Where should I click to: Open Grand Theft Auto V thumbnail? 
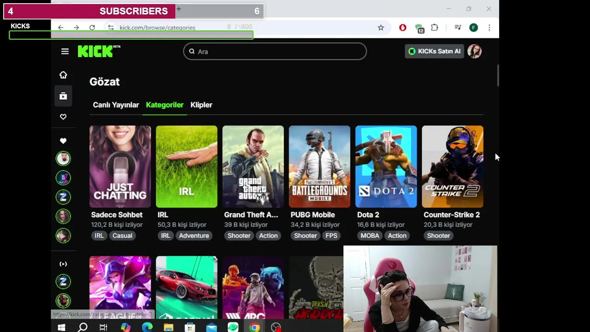253,166
